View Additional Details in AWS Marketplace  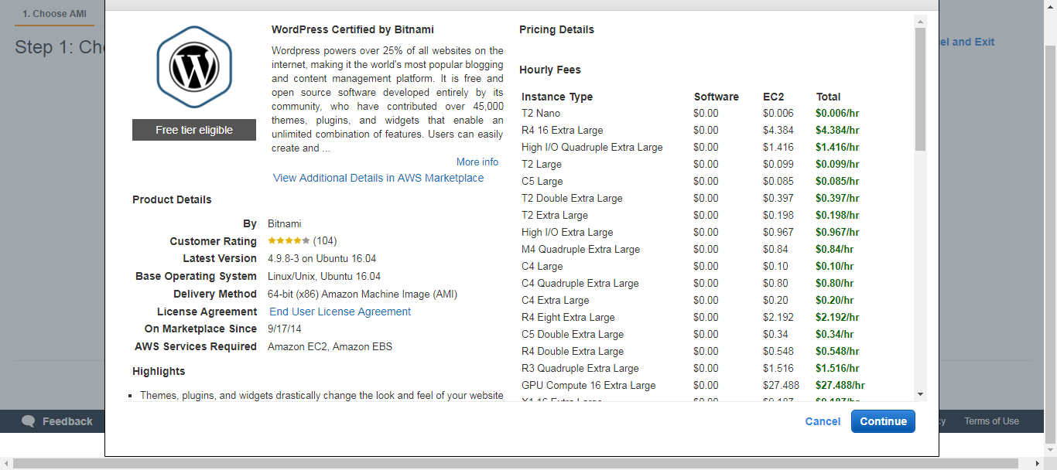pyautogui.click(x=377, y=177)
